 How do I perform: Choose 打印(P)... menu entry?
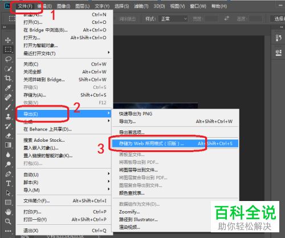(x=64, y=212)
